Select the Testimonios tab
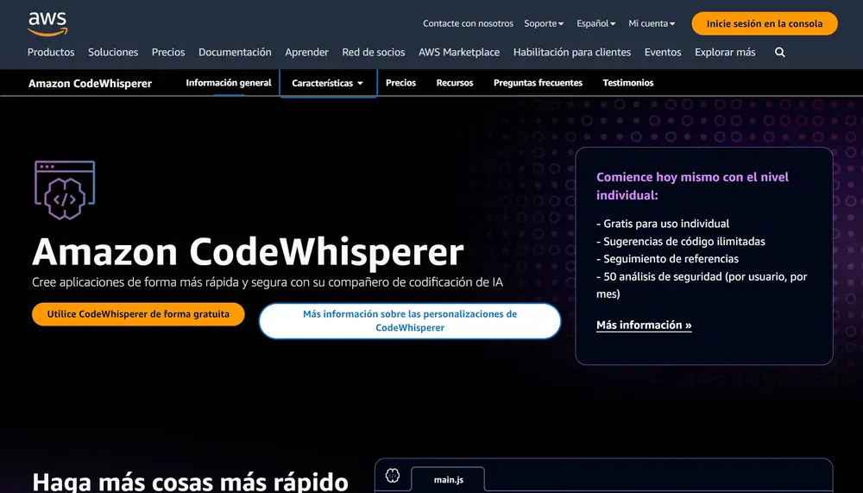This screenshot has height=493, width=863. click(x=628, y=83)
